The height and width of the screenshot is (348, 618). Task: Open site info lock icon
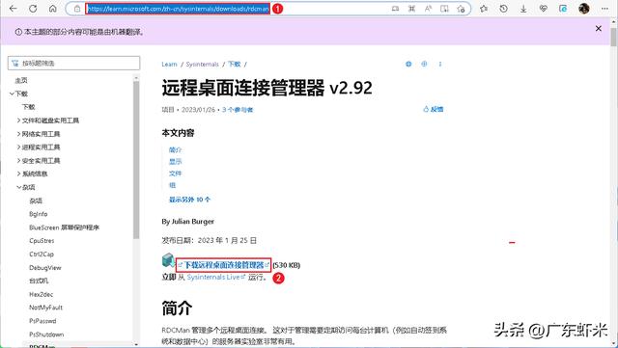tap(77, 9)
